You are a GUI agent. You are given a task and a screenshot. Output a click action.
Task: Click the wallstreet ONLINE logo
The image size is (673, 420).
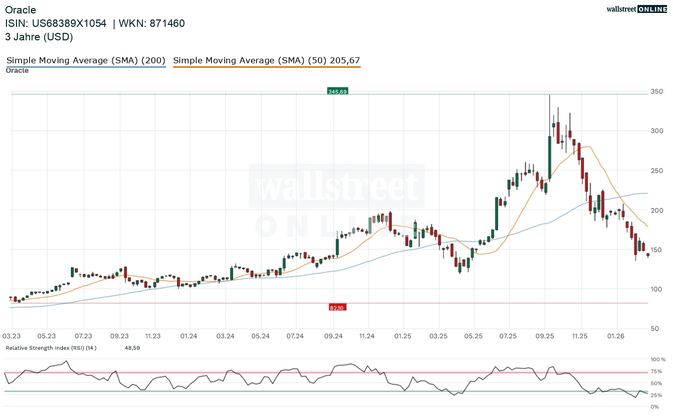point(636,9)
